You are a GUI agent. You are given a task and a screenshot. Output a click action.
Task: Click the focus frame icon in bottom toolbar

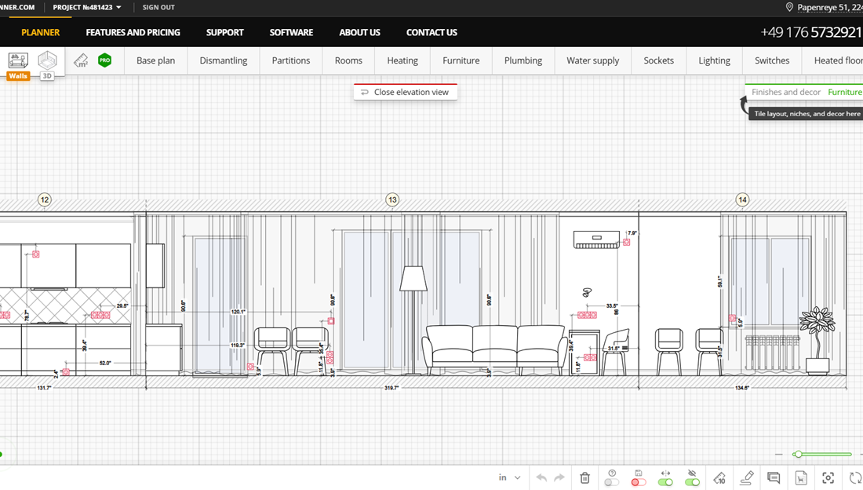(828, 477)
